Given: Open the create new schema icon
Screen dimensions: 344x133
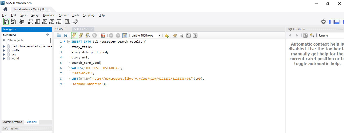Looking at the screenshot, I should [x=30, y=22].
